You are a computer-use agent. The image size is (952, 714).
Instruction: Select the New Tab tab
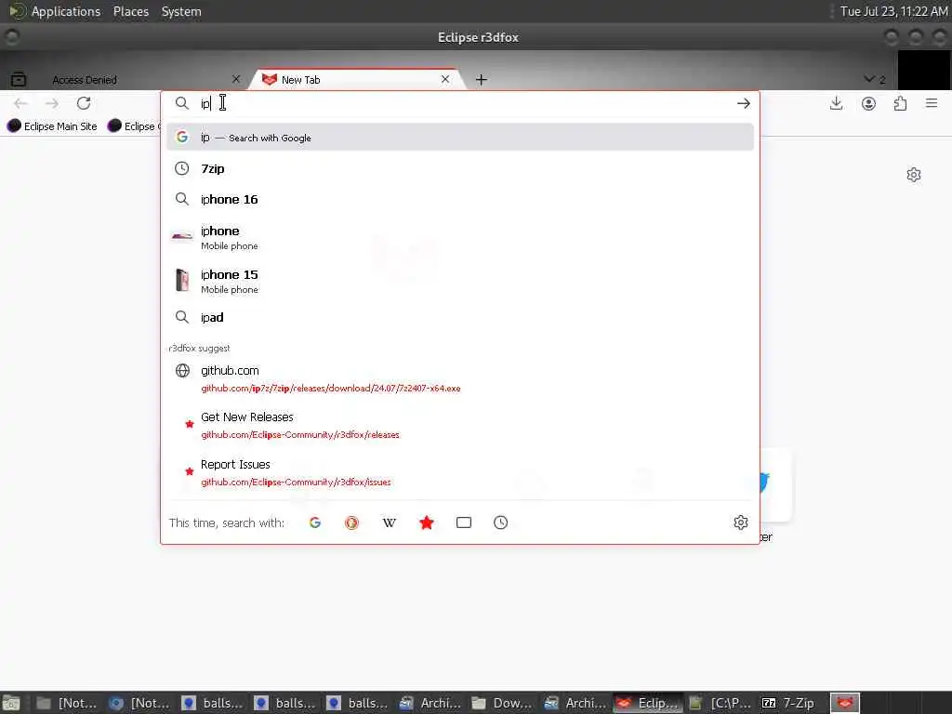358,80
